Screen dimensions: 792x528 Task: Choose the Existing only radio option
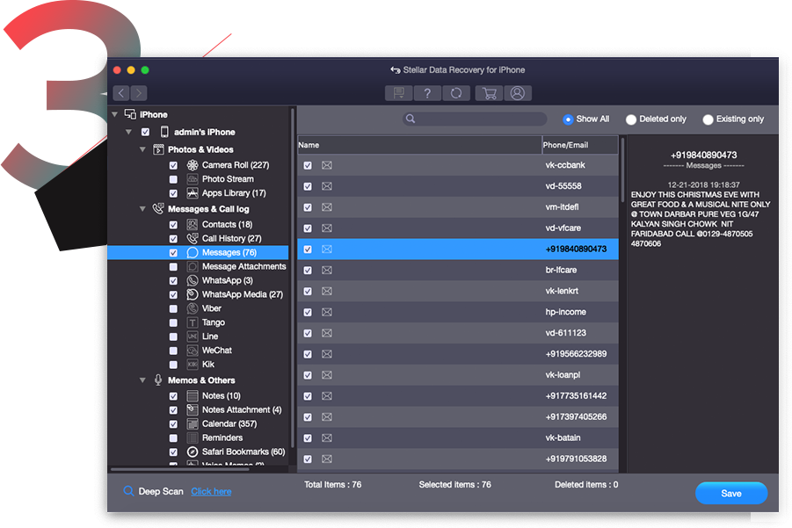(x=708, y=119)
